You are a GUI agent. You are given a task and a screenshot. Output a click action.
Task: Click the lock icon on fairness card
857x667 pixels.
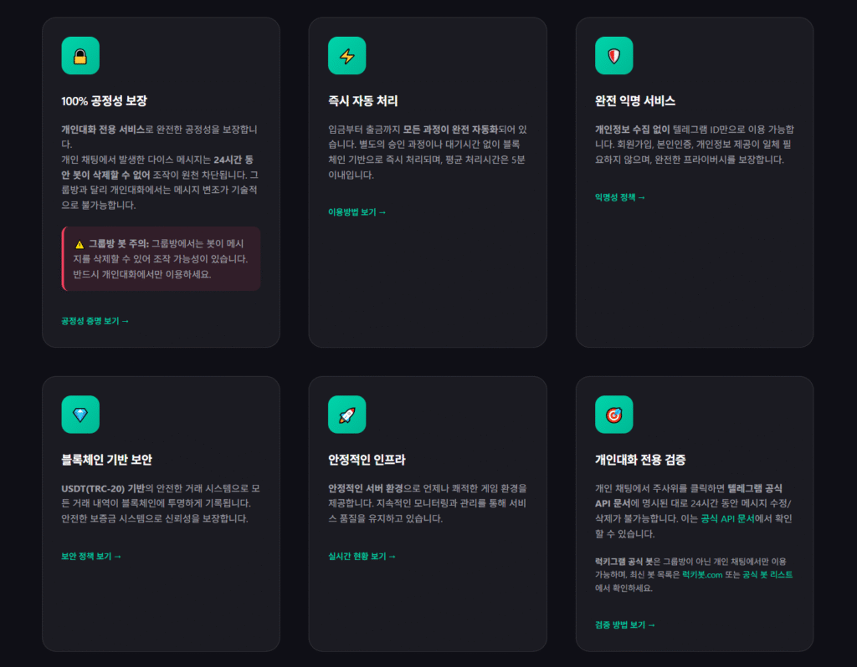80,56
